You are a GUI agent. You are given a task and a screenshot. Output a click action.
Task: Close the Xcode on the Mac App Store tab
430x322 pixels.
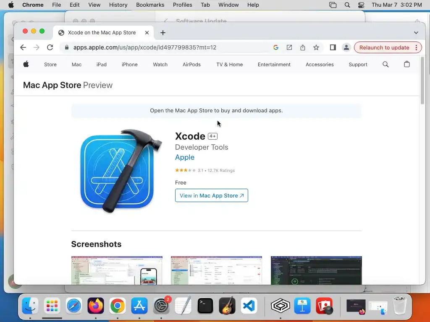point(147,33)
